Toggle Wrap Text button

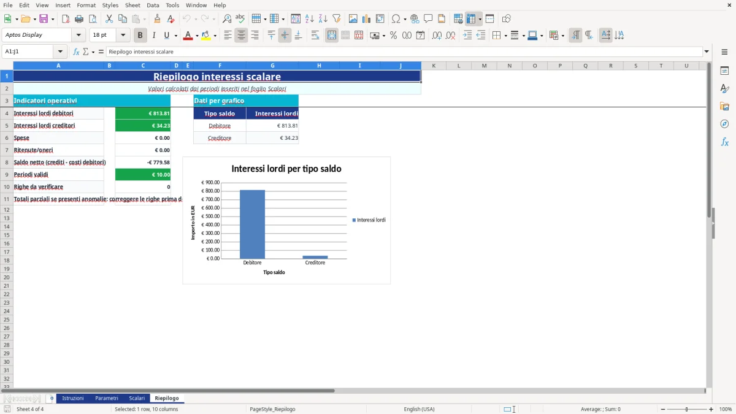(315, 36)
